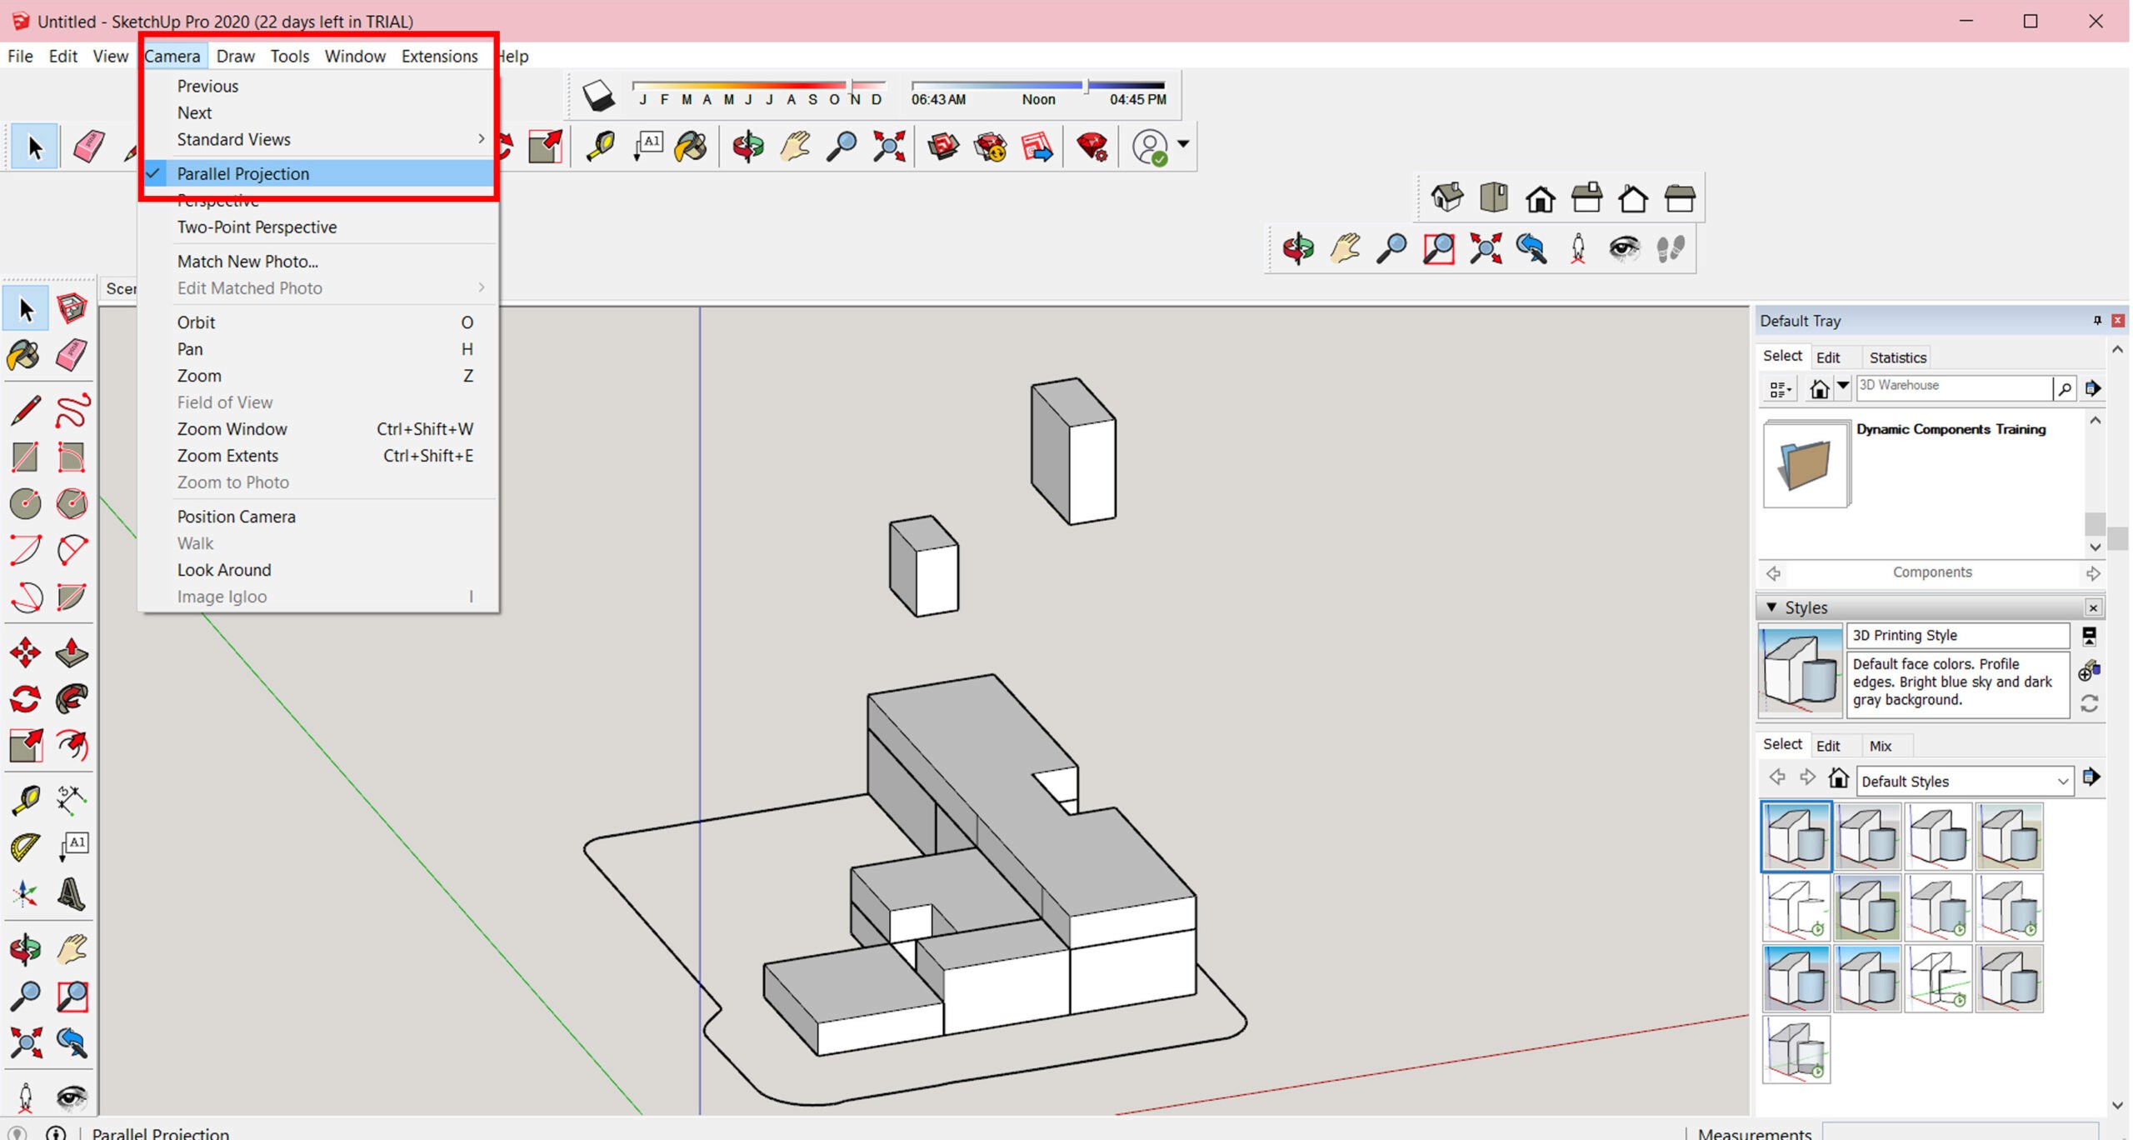Click the 3D Text tool icon

coord(72,894)
